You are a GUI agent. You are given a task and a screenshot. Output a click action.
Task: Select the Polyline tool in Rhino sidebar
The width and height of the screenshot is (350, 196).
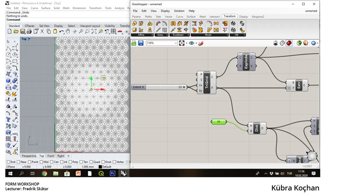tap(8, 48)
